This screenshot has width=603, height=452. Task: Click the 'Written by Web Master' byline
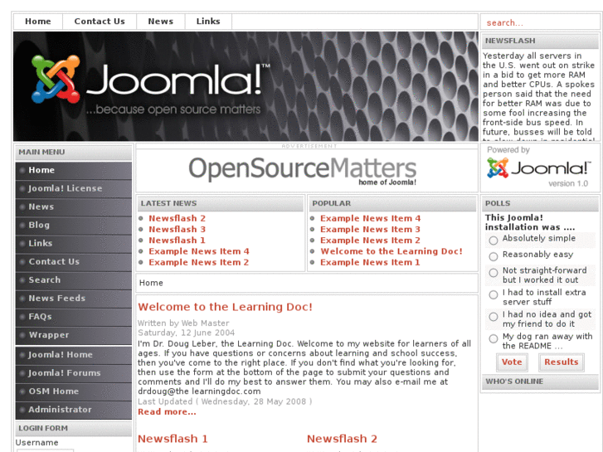tap(183, 323)
